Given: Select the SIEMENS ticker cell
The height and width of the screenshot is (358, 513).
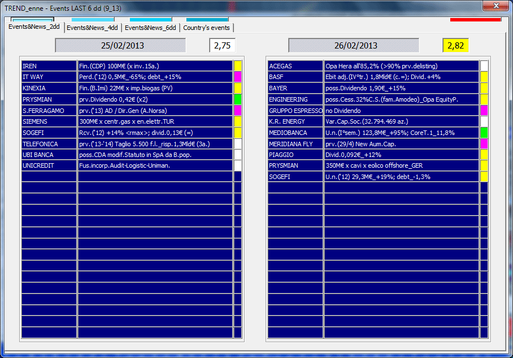Looking at the screenshot, I should pos(49,121).
